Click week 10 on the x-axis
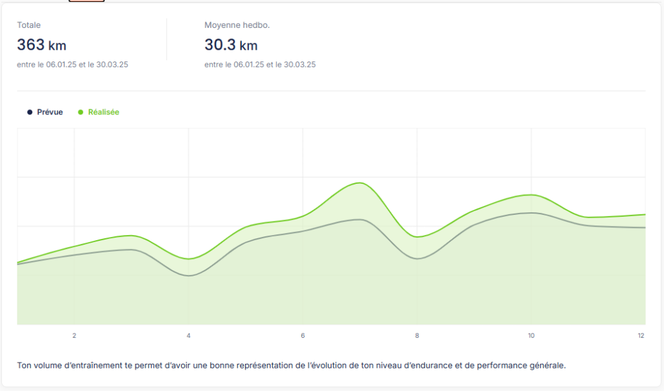This screenshot has height=391, width=664. point(531,335)
